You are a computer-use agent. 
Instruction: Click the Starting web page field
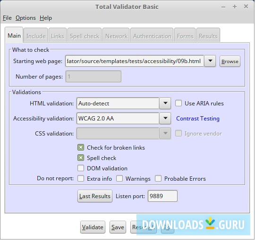(135, 61)
